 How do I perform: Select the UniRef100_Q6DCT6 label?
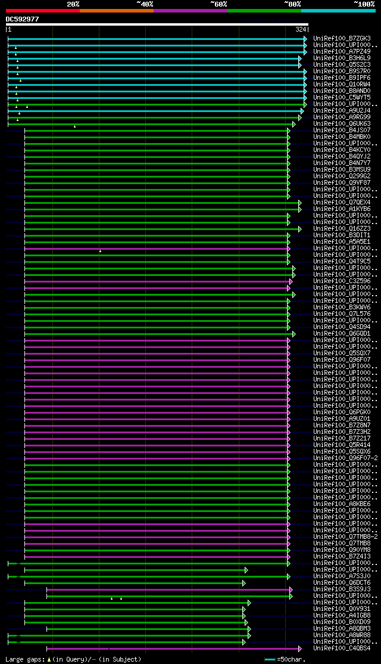pyautogui.click(x=342, y=583)
